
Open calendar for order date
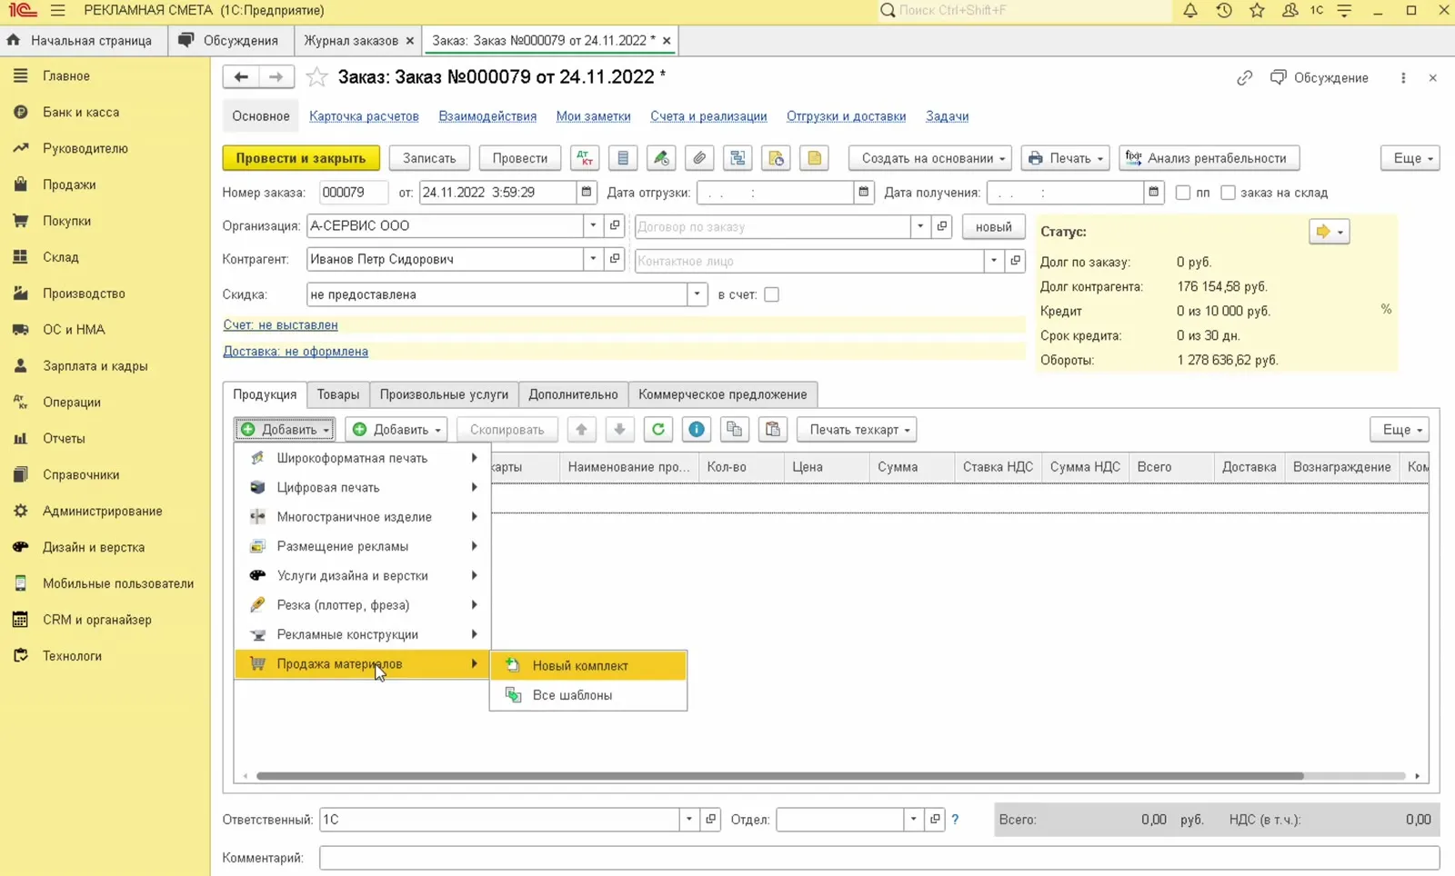(587, 193)
